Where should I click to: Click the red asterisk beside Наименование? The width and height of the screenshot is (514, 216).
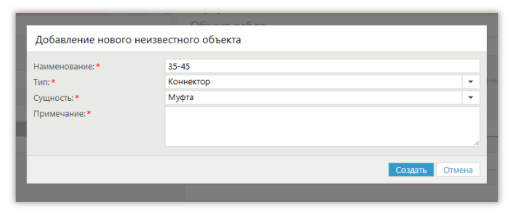tap(98, 66)
